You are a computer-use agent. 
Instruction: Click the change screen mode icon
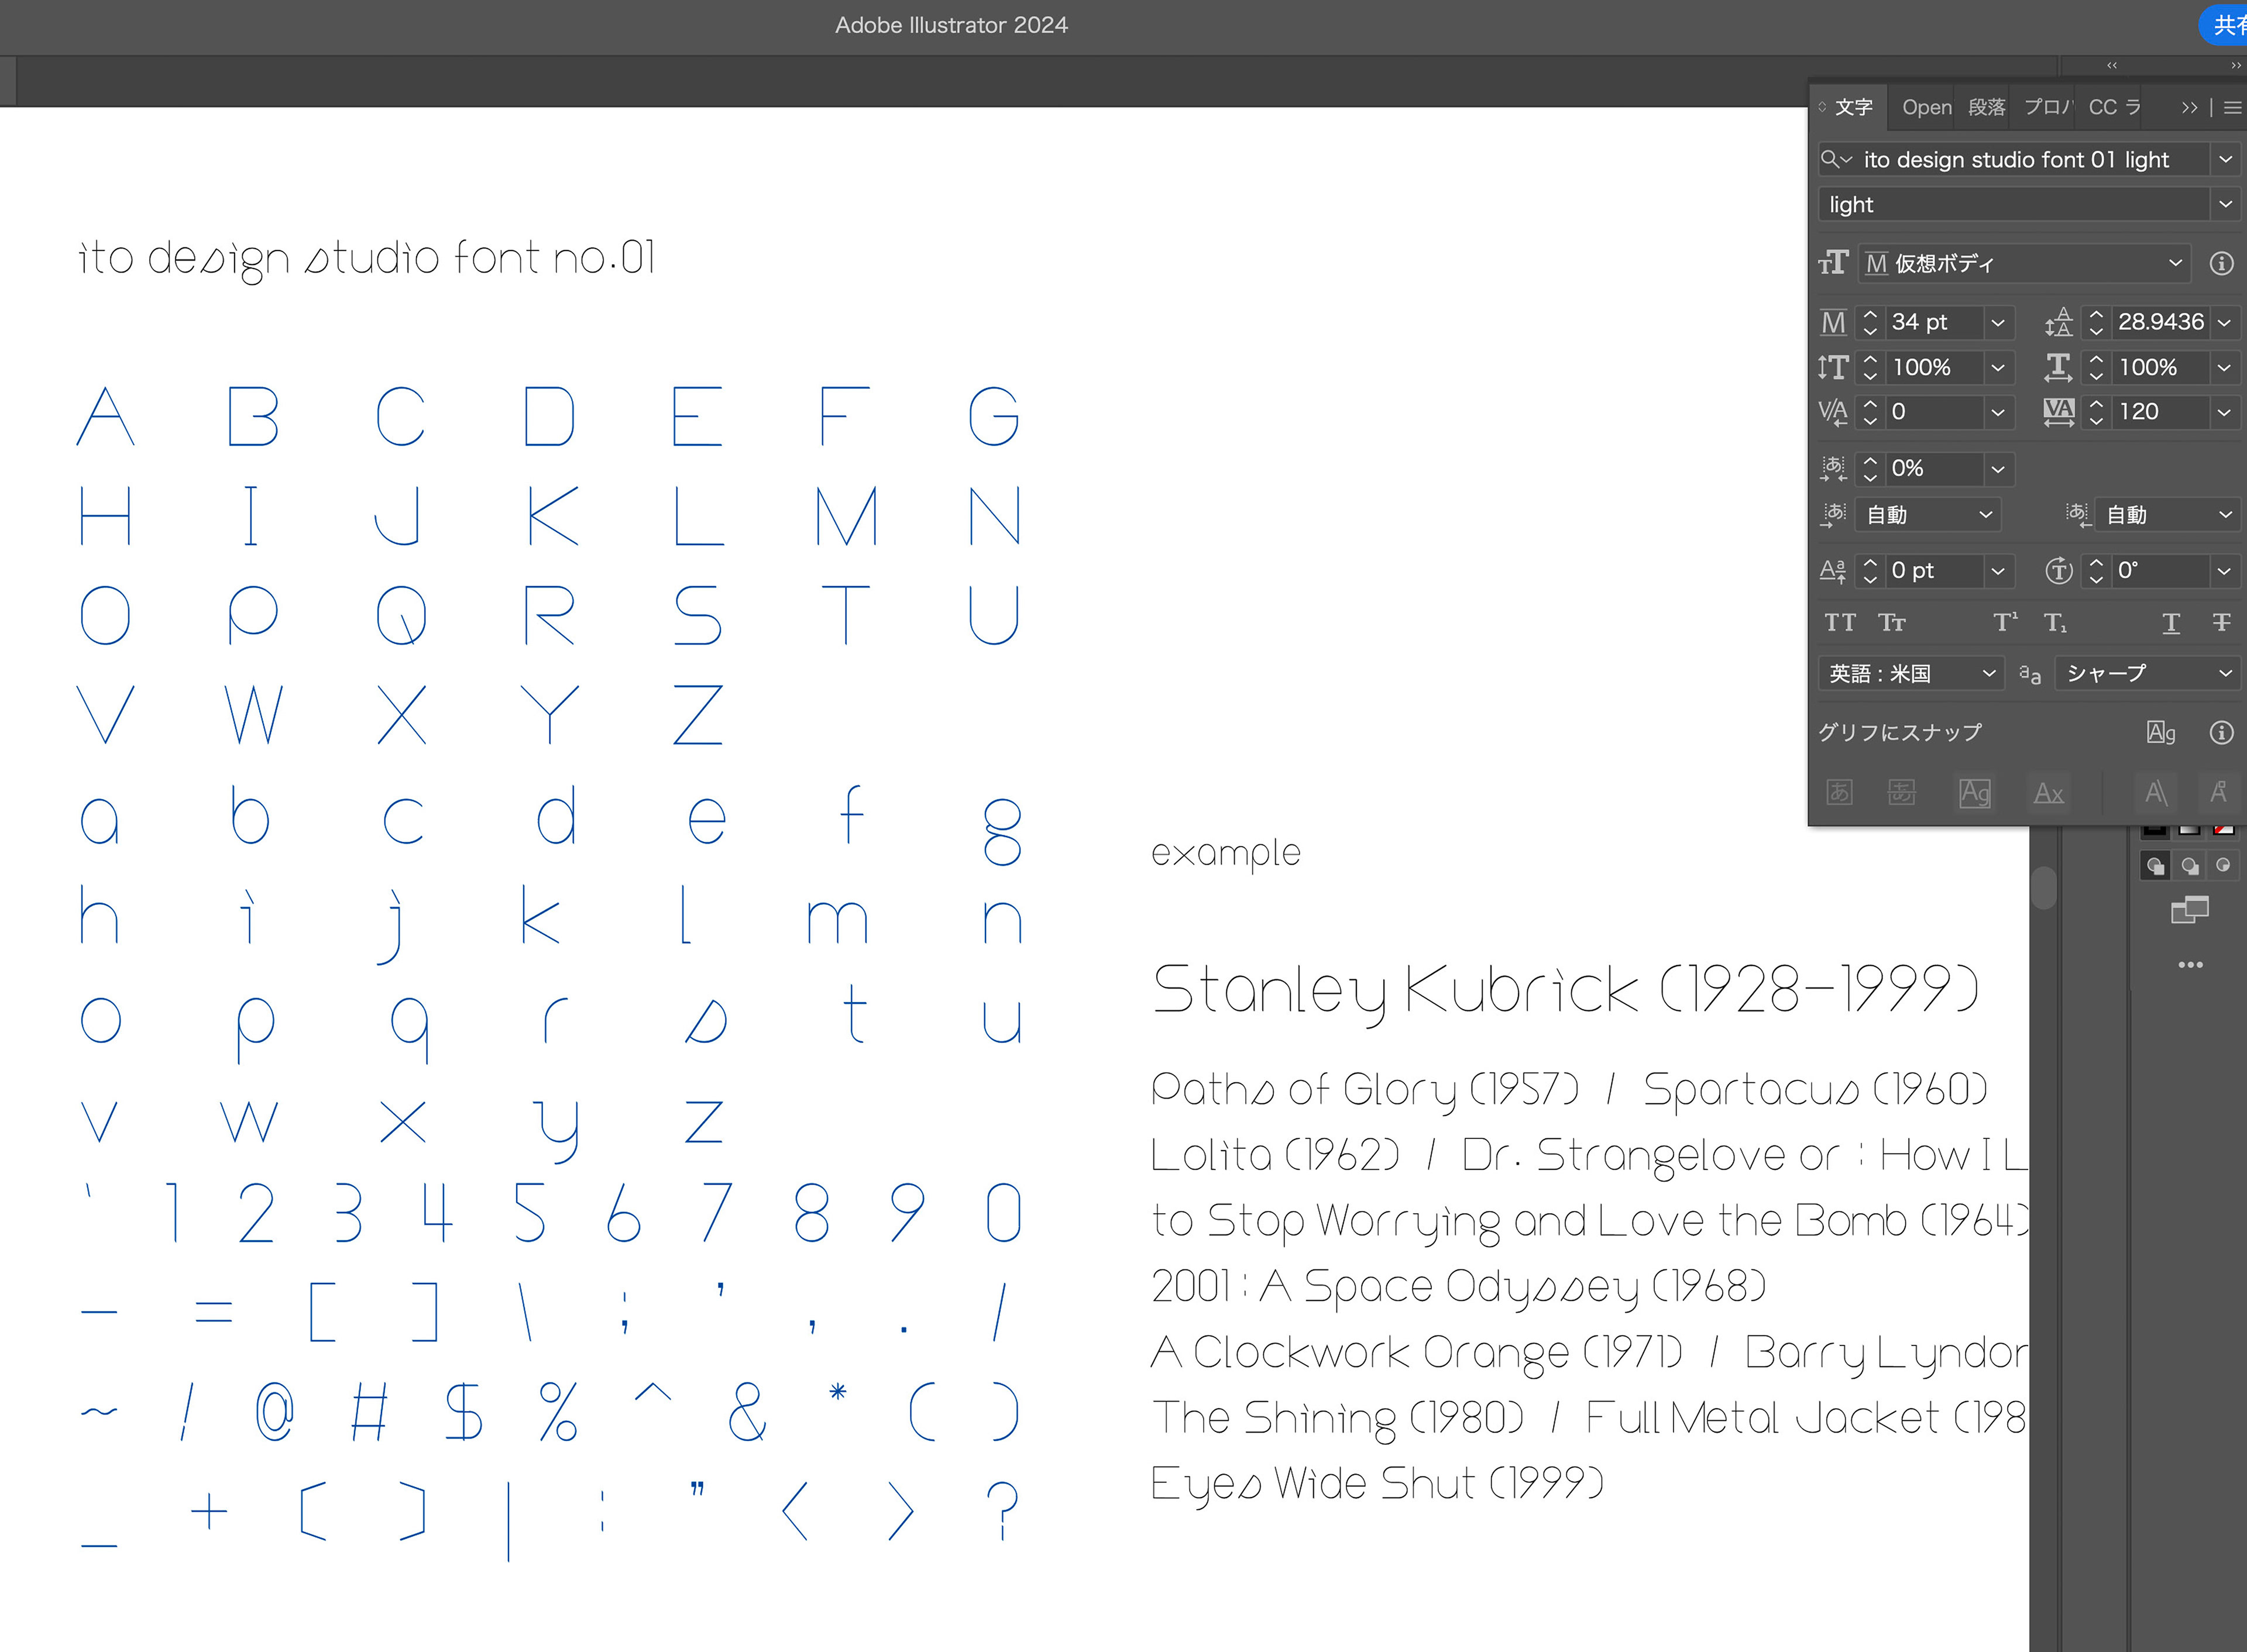[2189, 910]
